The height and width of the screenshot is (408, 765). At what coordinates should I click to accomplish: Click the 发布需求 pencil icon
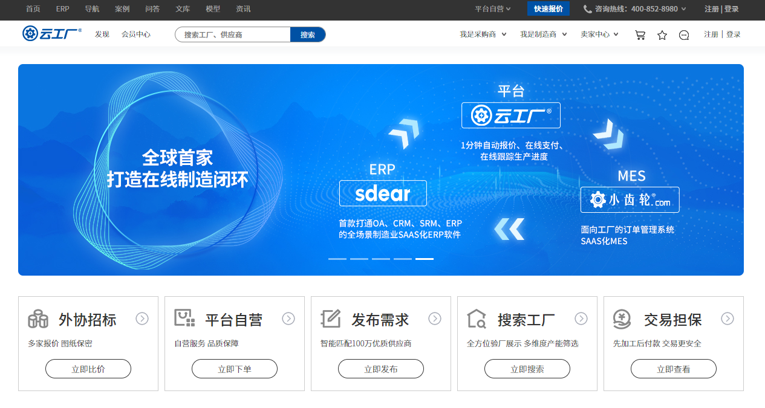pos(331,319)
